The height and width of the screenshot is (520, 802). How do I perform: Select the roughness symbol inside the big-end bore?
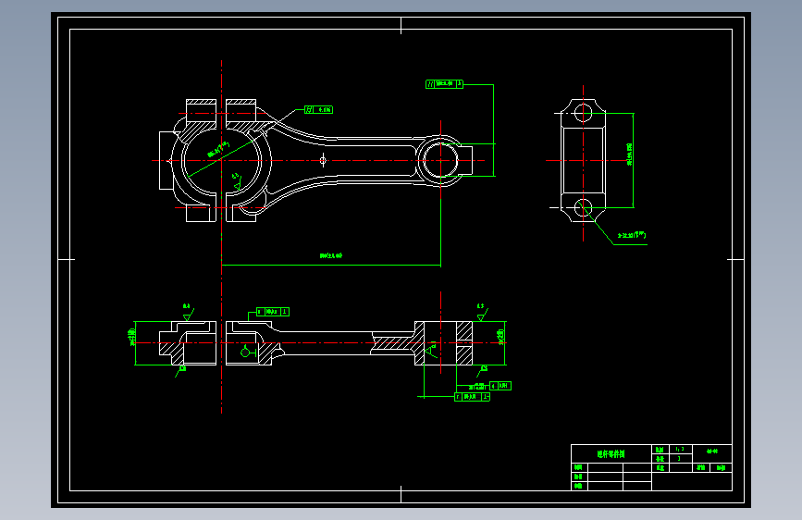(236, 182)
